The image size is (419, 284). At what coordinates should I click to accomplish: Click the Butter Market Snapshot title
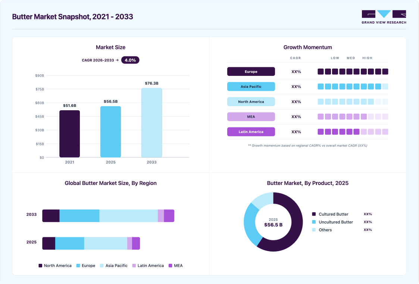(73, 16)
